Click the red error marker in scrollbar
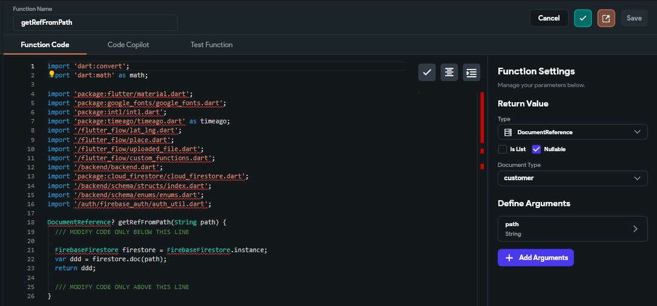The height and width of the screenshot is (306, 657). point(482,116)
